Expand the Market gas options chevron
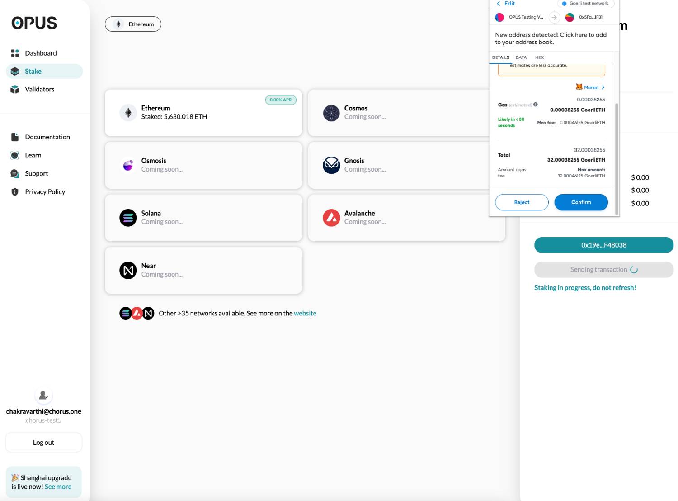Viewport: 678px width, 501px height. [x=603, y=87]
